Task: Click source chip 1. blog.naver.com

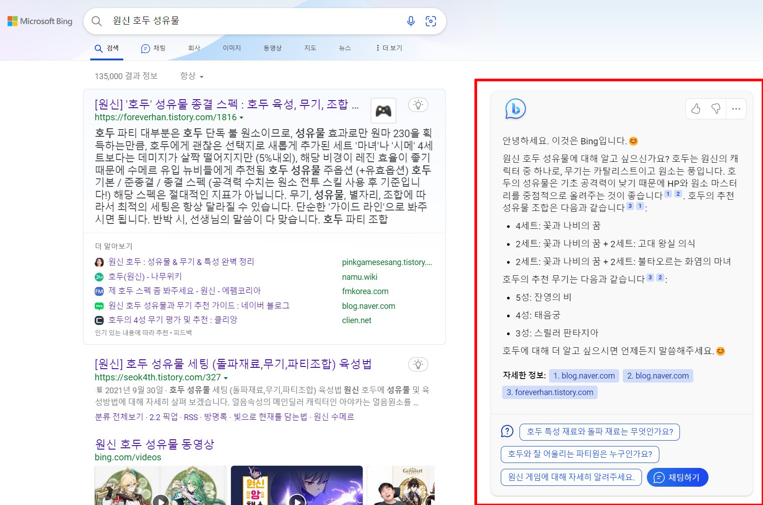Action: click(x=584, y=376)
